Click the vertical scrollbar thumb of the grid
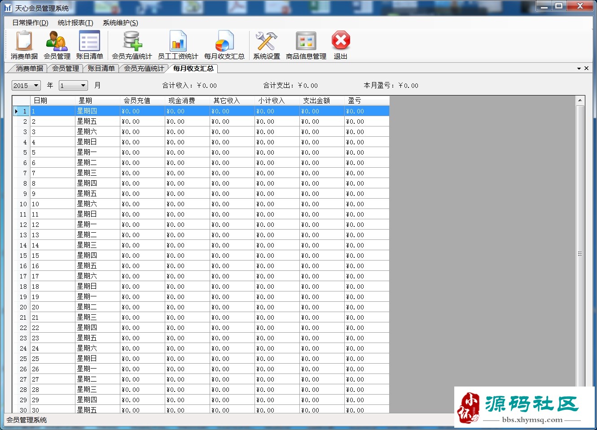This screenshot has width=597, height=430. point(580,254)
